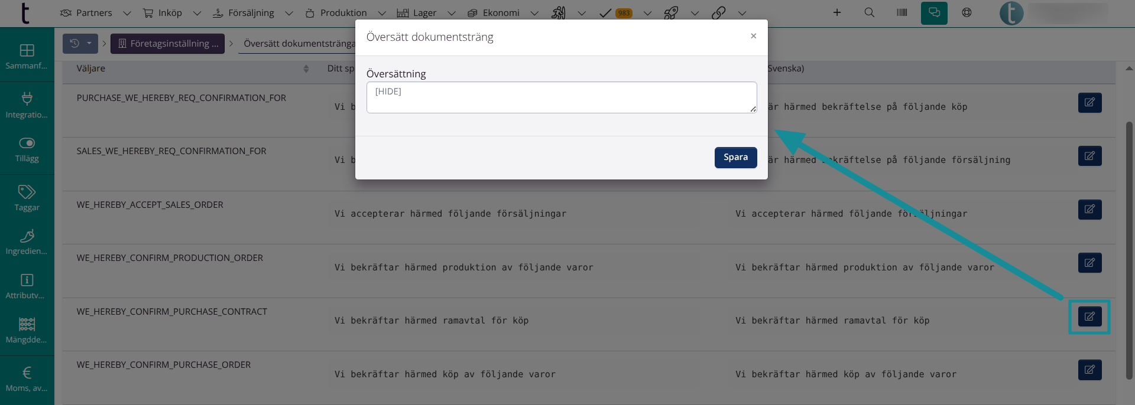Sort table by Väljare column
This screenshot has width=1135, height=405.
[306, 68]
